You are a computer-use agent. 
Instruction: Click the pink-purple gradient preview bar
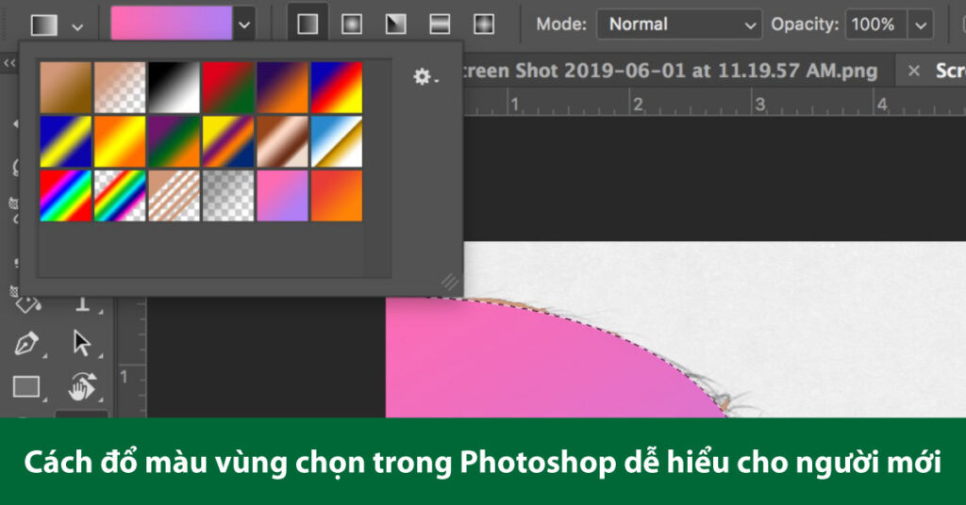172,24
